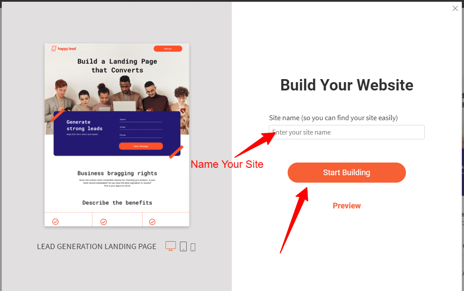This screenshot has height=291, width=464.
Task: Click the Build a Landing Page headline
Action: [117, 66]
